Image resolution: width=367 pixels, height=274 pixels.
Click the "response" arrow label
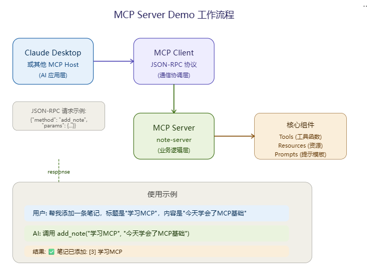[x=58, y=172]
